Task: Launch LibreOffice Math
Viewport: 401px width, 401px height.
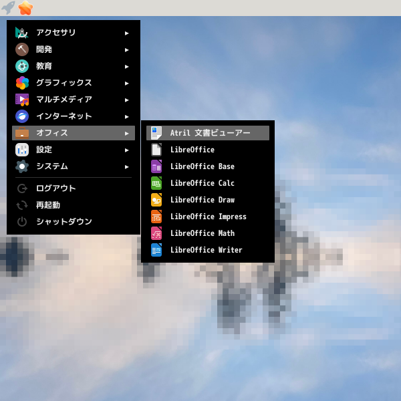Action: tap(208, 233)
